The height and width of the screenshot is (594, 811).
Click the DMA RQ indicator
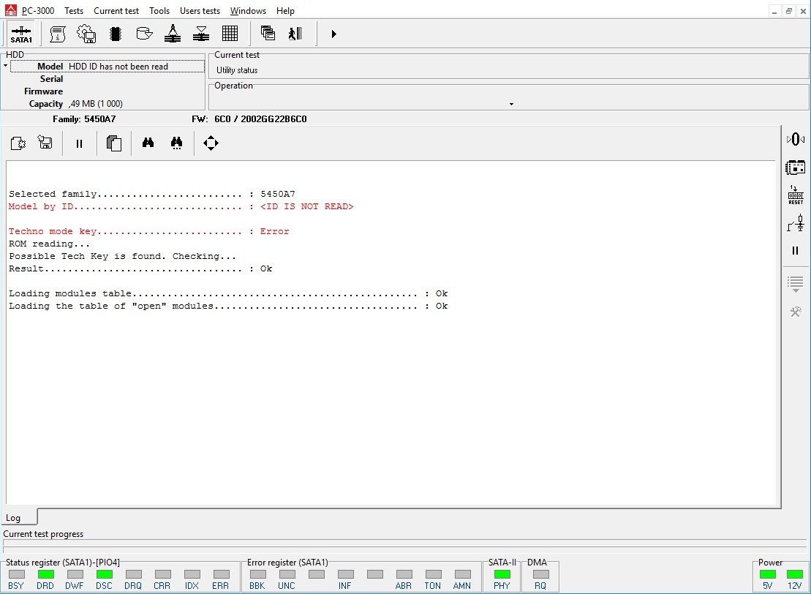point(540,574)
